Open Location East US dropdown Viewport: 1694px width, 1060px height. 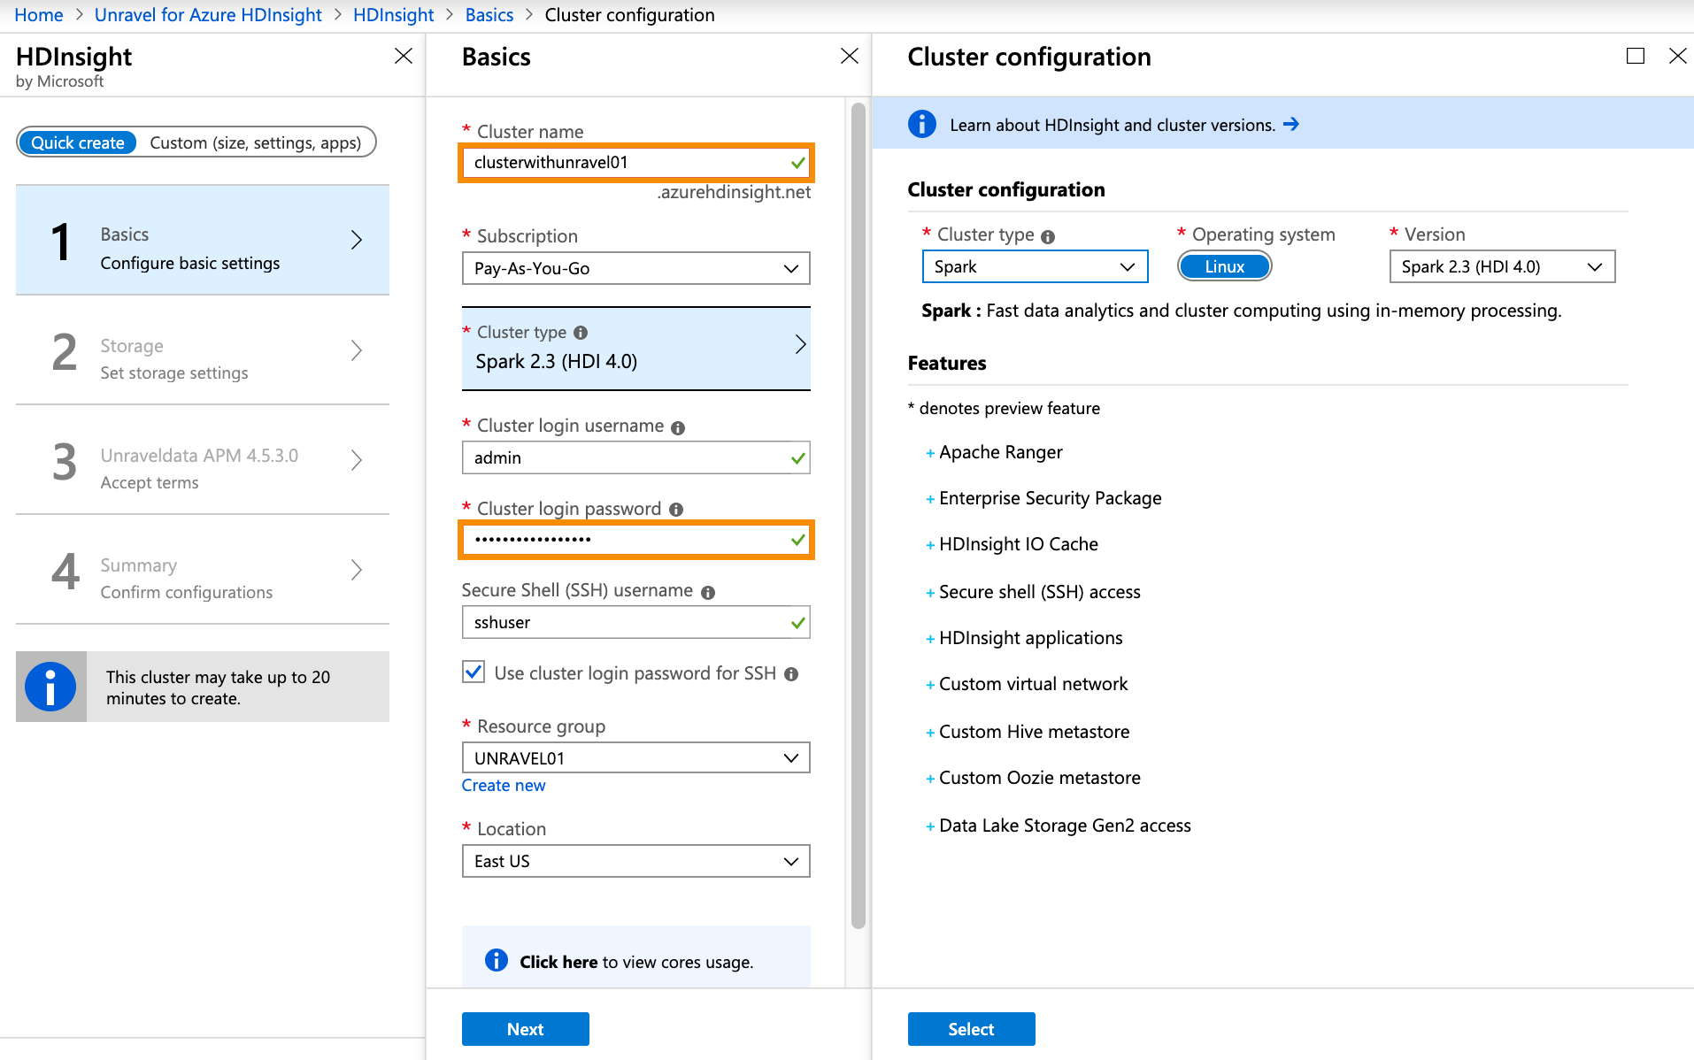635,861
